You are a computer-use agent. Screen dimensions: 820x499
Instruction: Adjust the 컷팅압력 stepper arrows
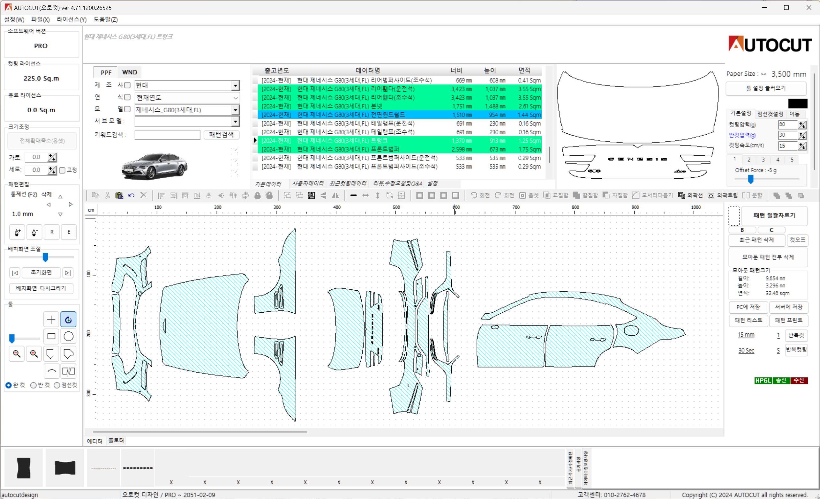[802, 125]
